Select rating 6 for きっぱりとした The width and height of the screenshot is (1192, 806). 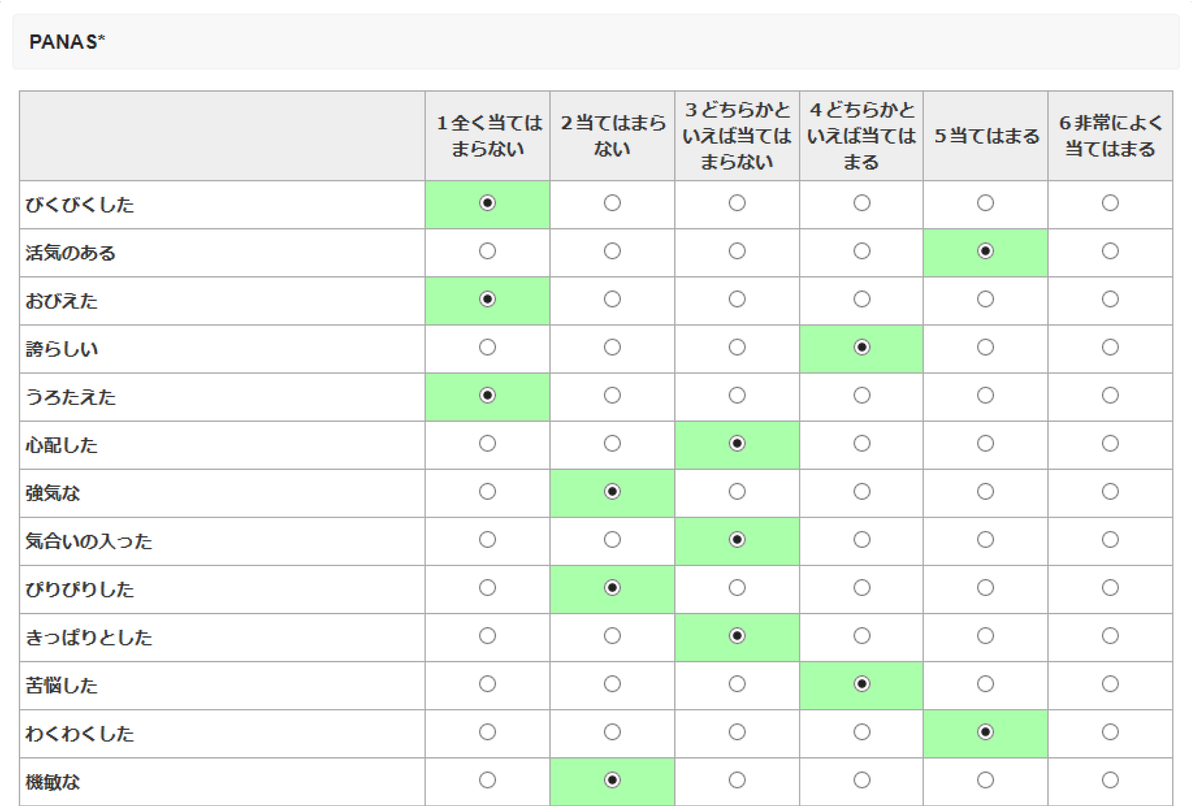pyautogui.click(x=1110, y=636)
